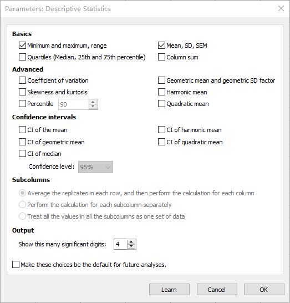Enable Geometric mean and geometric SD factor

click(161, 80)
